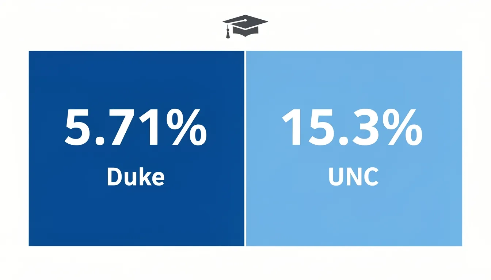Click the white divider between the panels
Screen dimensions: 491x280
245,148
